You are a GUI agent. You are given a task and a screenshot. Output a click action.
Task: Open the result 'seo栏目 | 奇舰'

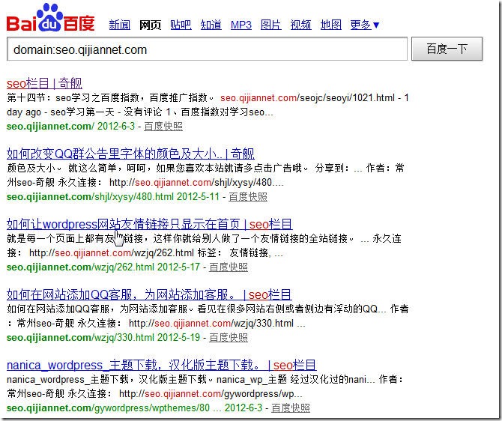click(x=44, y=84)
